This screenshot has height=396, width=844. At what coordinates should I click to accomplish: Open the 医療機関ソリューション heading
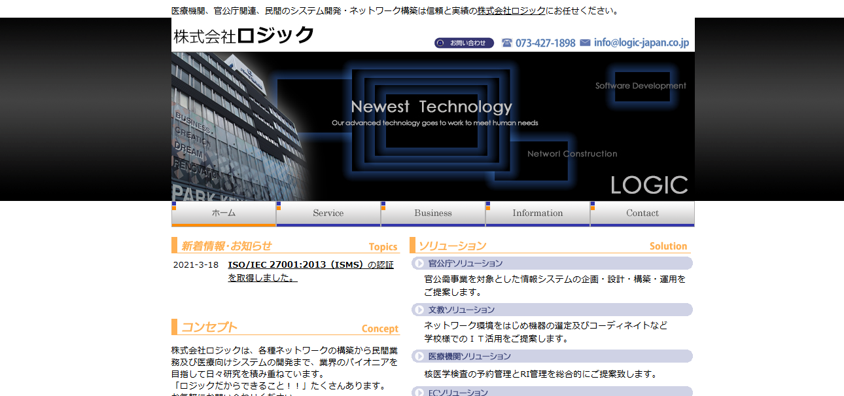coord(552,356)
